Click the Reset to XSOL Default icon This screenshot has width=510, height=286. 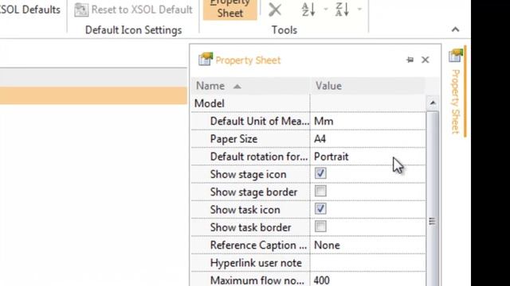(81, 10)
